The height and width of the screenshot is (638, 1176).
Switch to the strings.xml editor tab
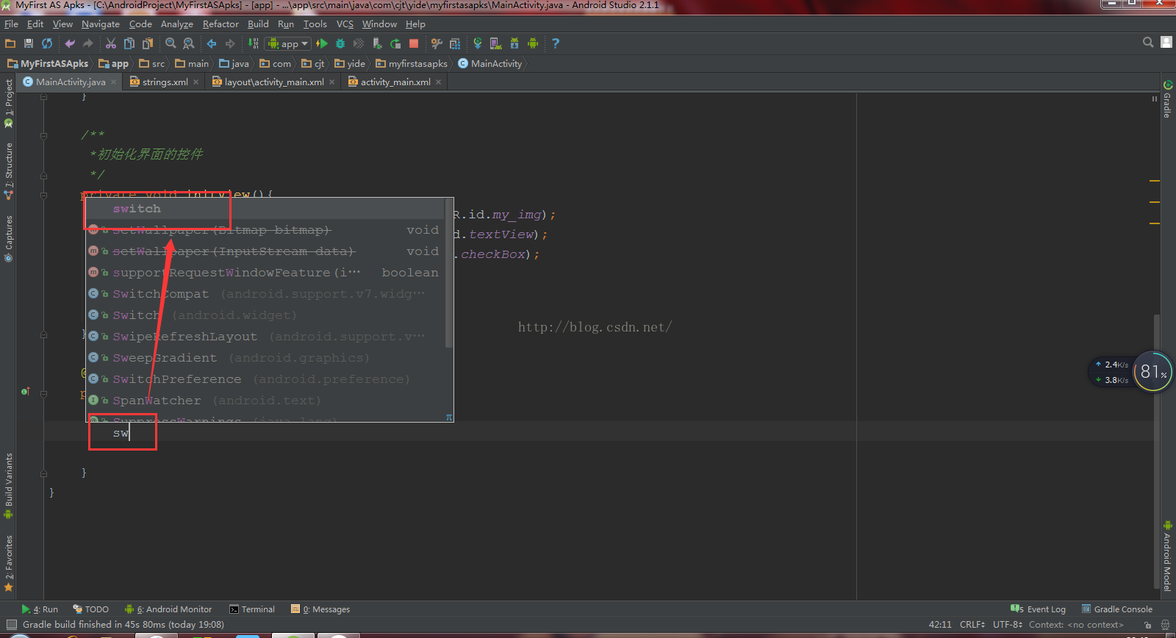point(165,82)
